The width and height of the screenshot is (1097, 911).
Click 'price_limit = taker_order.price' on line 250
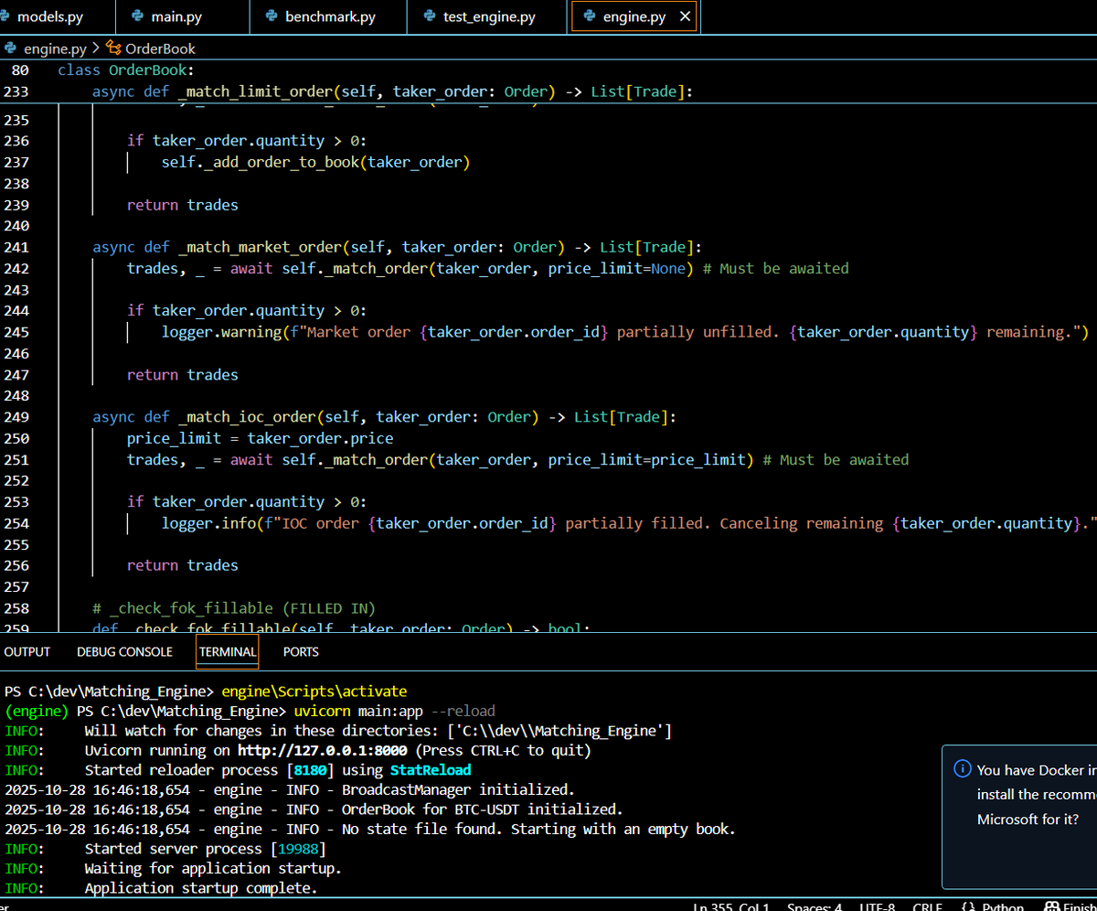[261, 438]
